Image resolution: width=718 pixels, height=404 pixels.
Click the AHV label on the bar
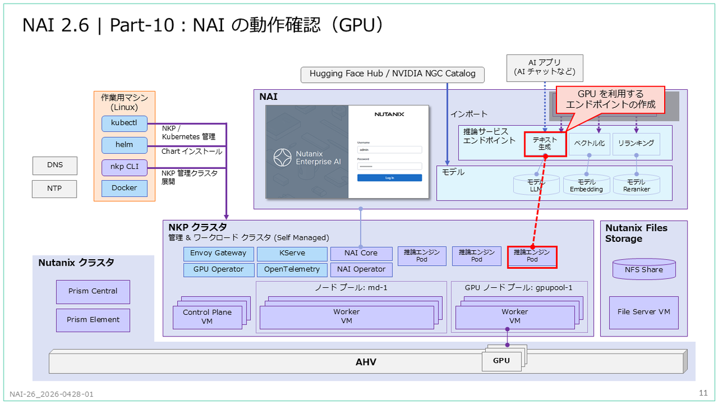(x=366, y=362)
